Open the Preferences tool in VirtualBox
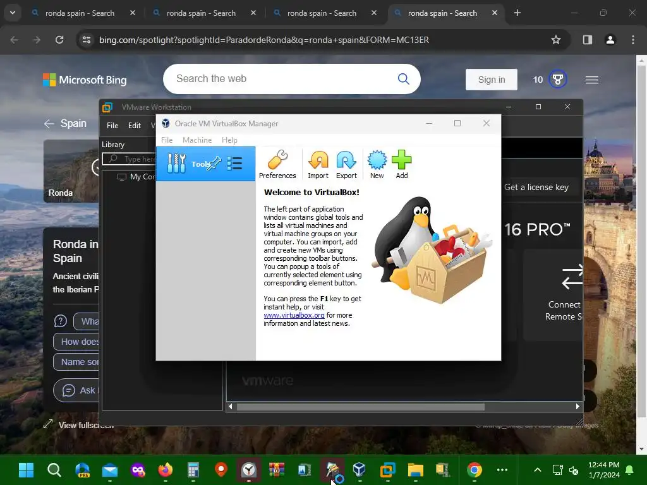This screenshot has height=485, width=647. point(277,164)
